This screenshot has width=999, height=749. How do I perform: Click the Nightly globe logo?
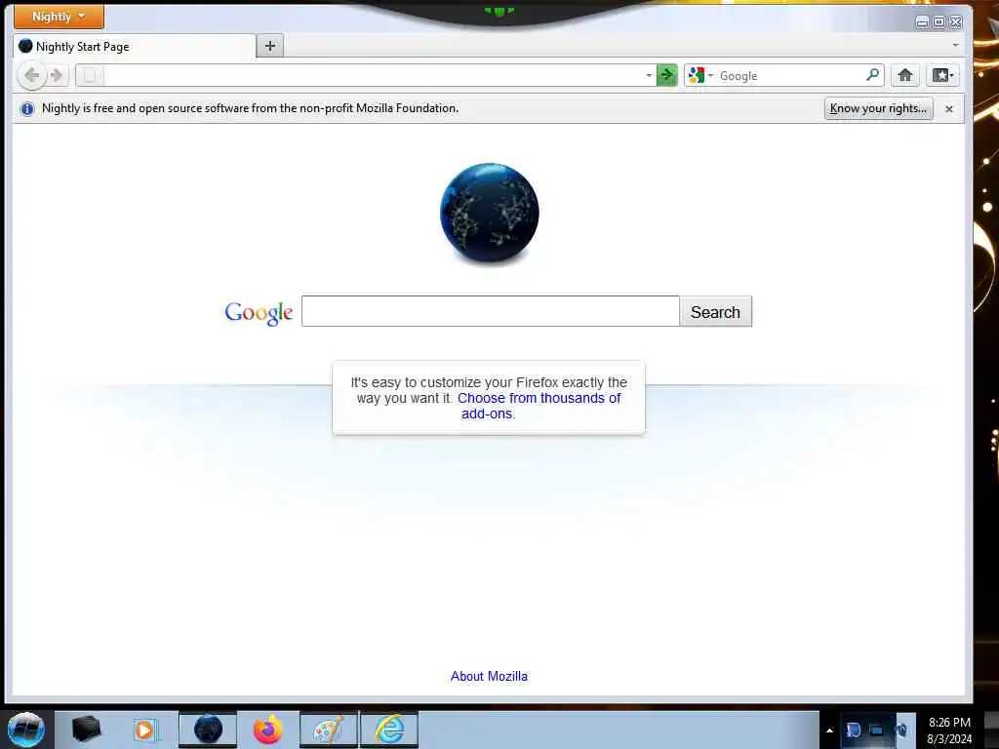490,214
